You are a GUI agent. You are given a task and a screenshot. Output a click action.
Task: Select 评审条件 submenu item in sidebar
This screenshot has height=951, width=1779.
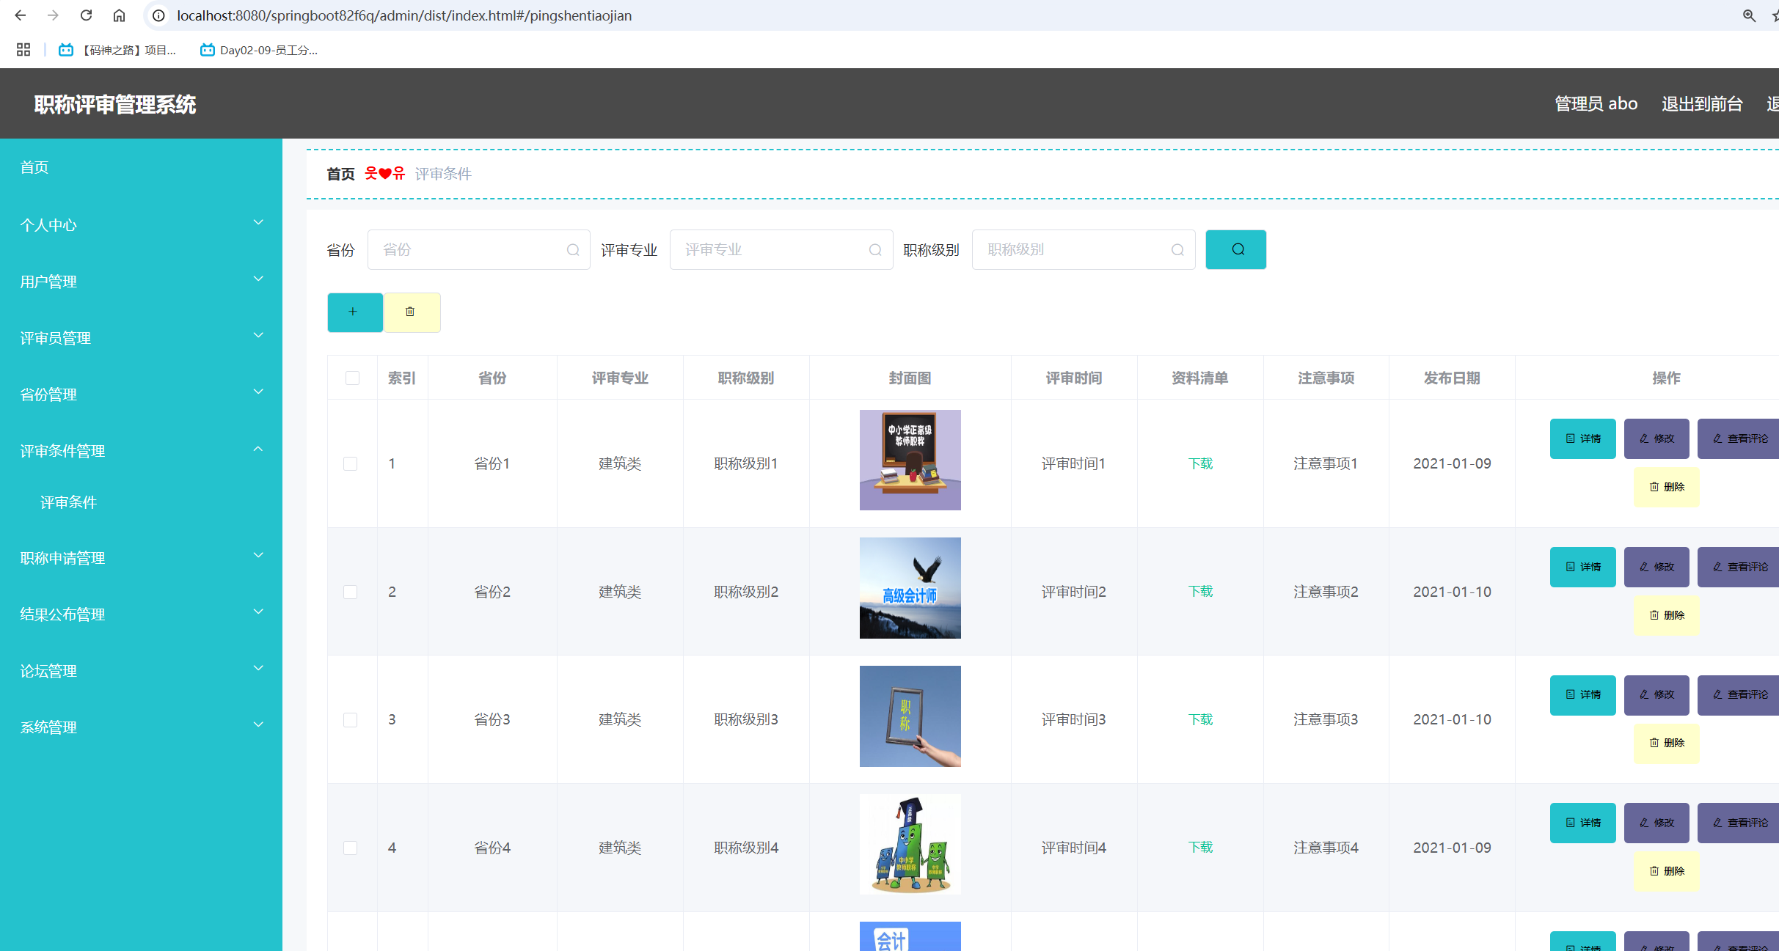(68, 502)
